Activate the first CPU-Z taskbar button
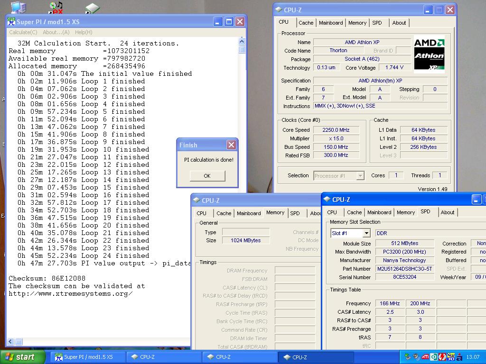This screenshot has width=486, height=364. click(164, 357)
